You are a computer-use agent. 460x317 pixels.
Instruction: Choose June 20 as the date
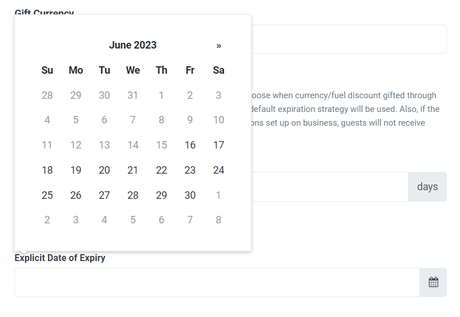click(x=104, y=170)
